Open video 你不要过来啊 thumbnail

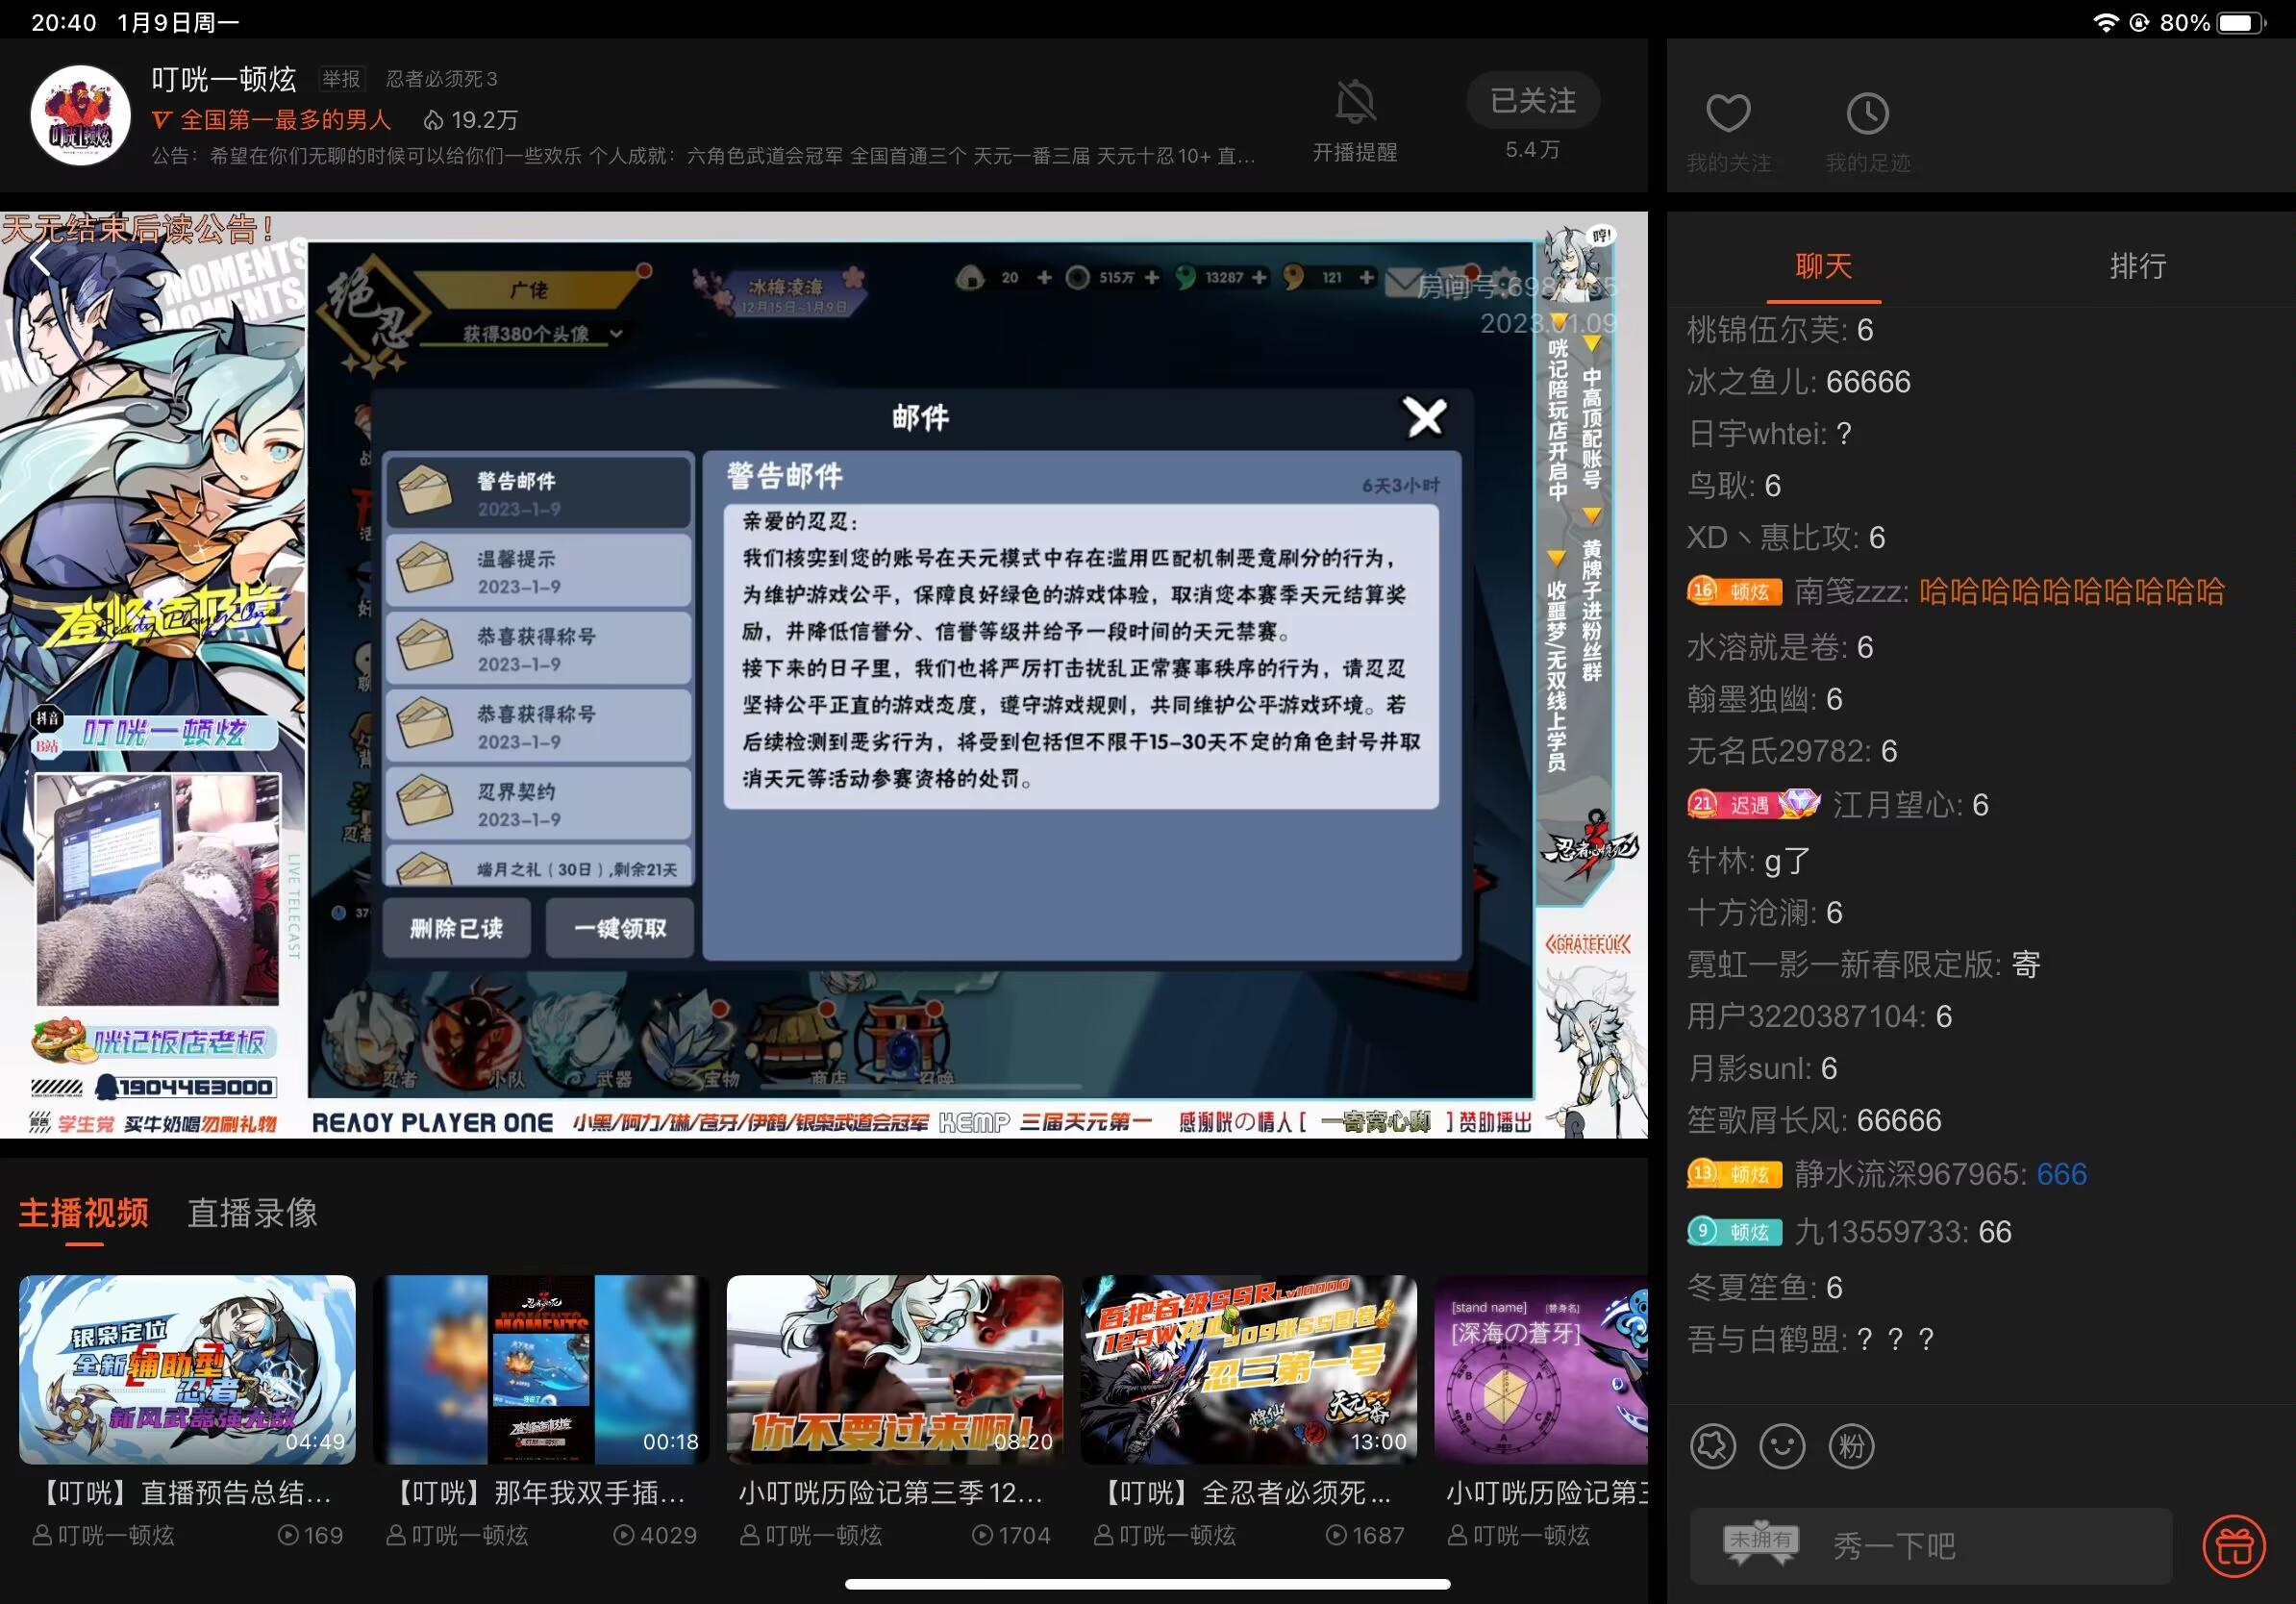tap(895, 1369)
